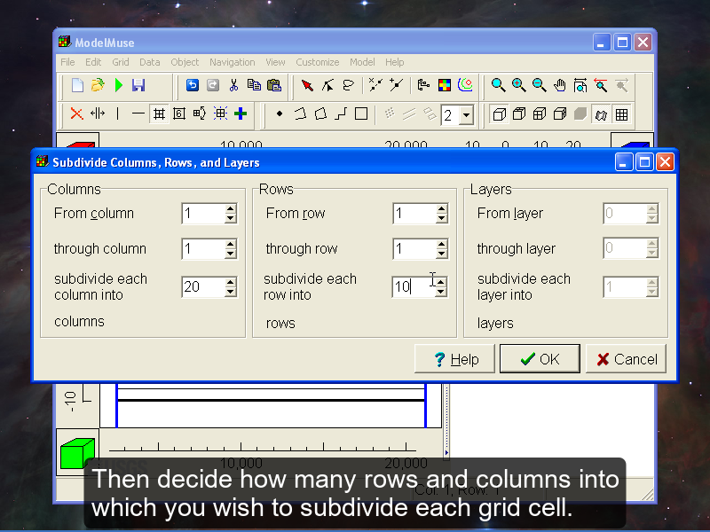Click the subdivide each row into field

pyautogui.click(x=413, y=287)
